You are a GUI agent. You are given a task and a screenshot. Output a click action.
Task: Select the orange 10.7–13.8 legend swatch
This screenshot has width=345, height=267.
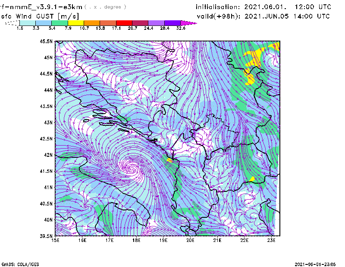coord(92,23)
